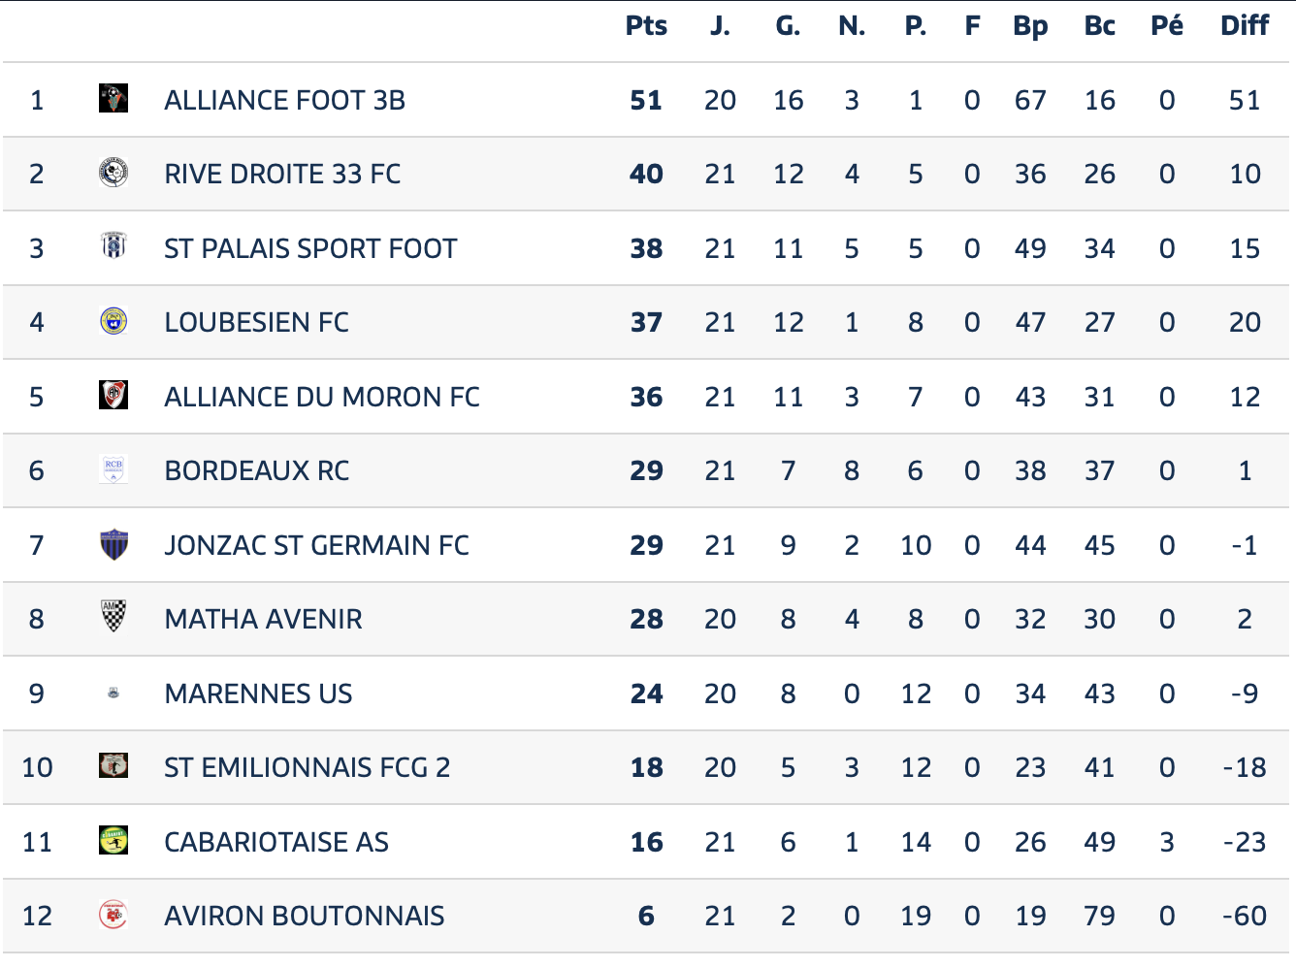Click the AVIRON BOUTONNAIS red badge
This screenshot has width=1296, height=968.
pos(113,915)
